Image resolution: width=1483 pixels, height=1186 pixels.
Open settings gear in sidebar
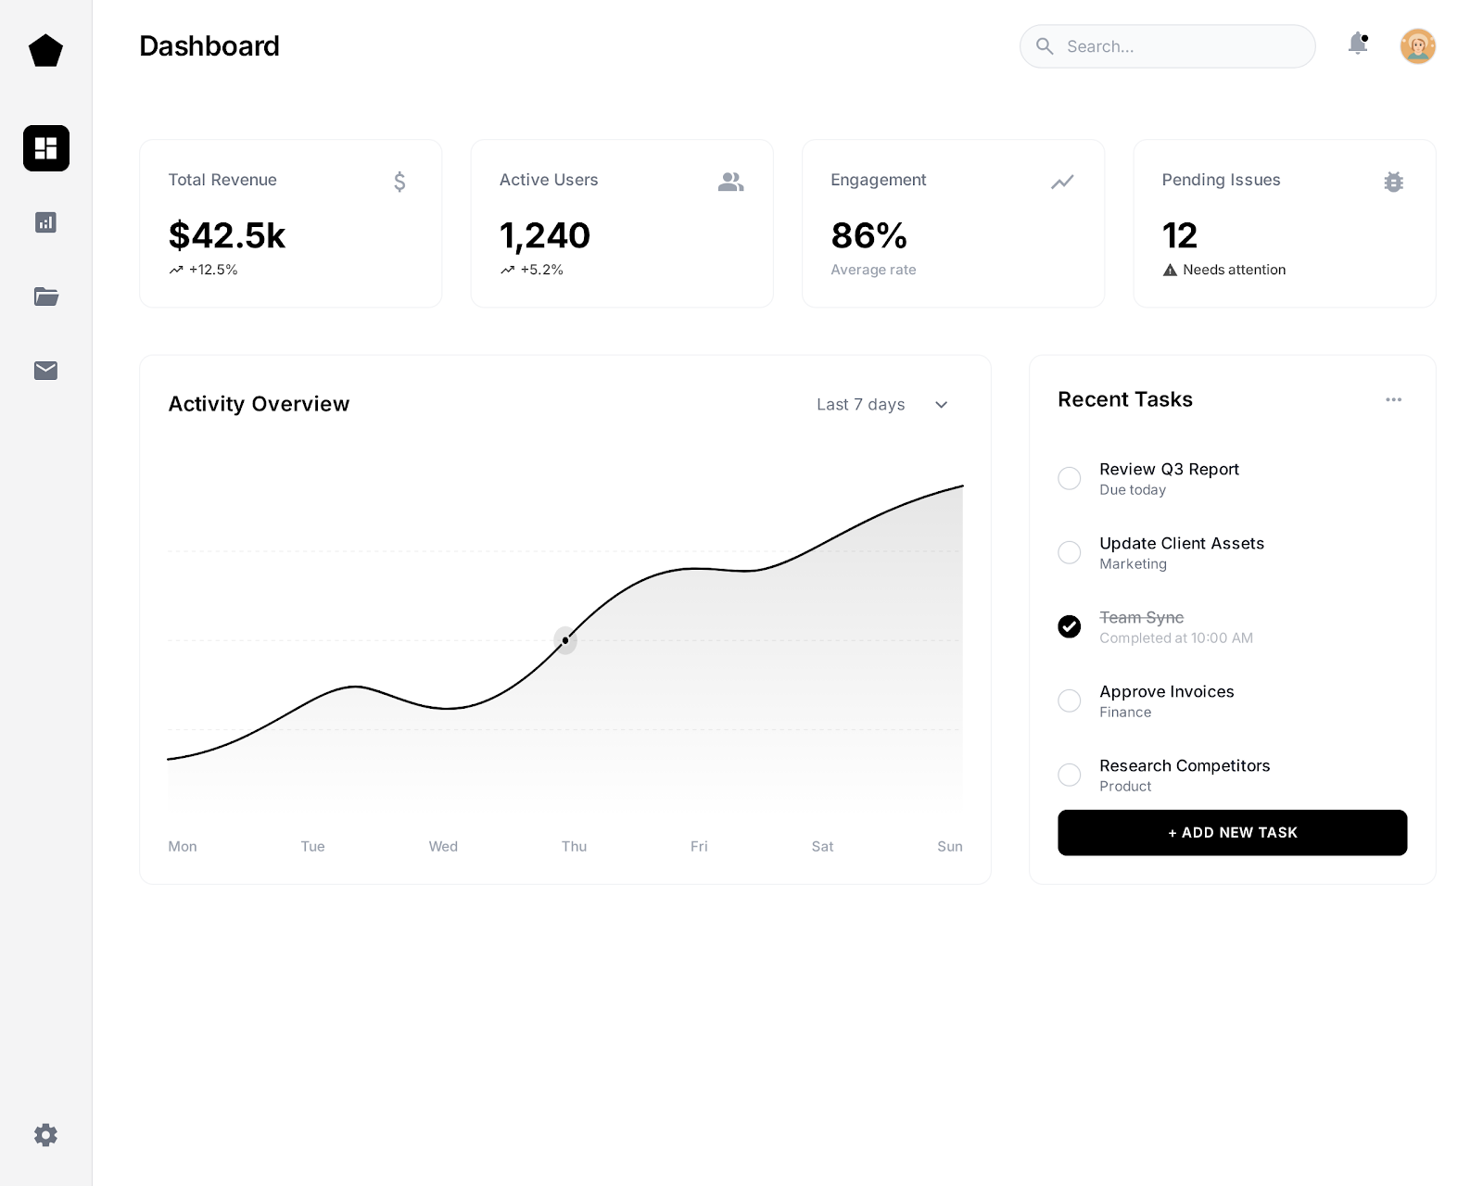point(45,1135)
